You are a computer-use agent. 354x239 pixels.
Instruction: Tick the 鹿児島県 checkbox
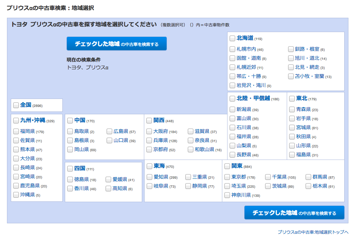16,186
